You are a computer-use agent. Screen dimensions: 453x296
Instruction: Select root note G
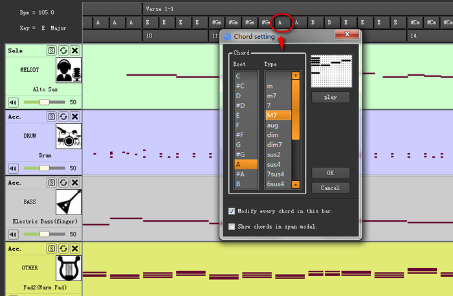point(246,145)
